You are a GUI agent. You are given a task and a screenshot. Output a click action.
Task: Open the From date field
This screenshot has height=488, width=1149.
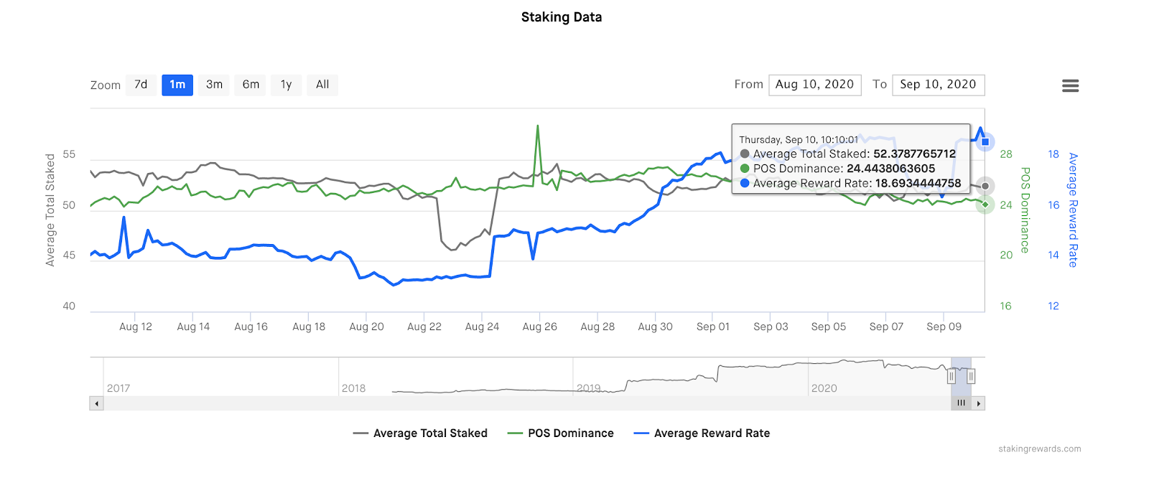coord(814,85)
